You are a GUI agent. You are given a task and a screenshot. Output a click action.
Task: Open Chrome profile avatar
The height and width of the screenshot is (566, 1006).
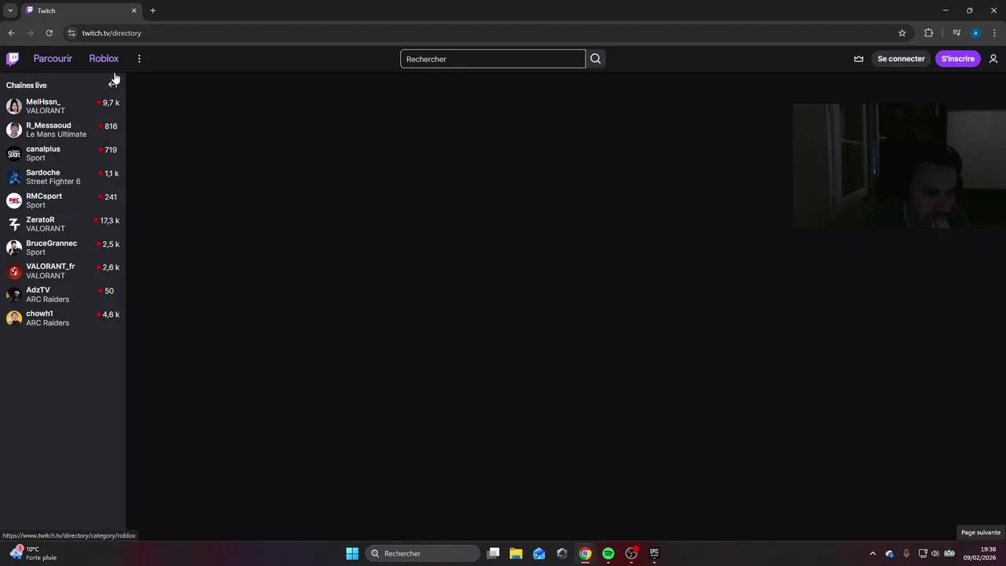(x=975, y=33)
